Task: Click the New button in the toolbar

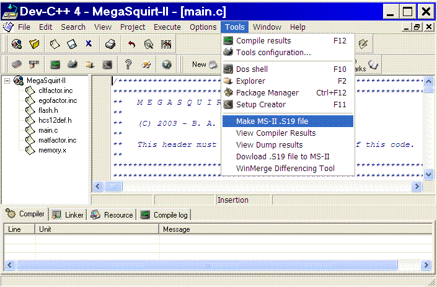Action: coord(205,64)
